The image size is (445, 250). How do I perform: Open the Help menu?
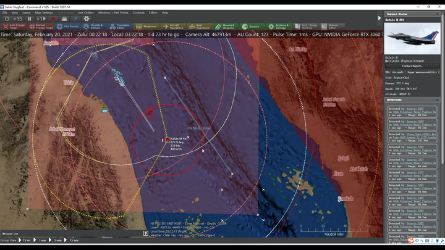165,13
